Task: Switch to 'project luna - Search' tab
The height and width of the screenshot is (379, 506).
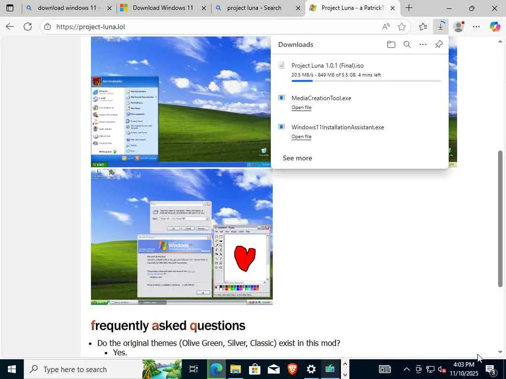Action: tap(257, 8)
